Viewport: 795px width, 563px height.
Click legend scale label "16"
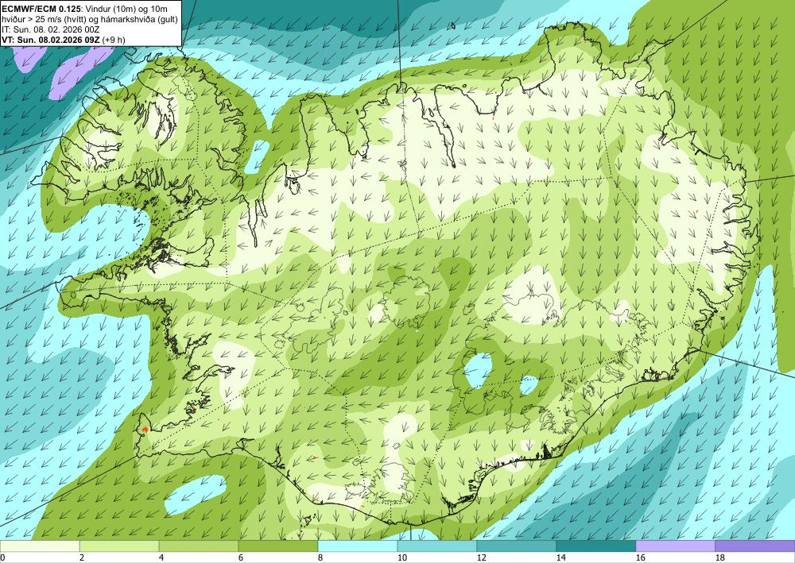click(x=640, y=557)
